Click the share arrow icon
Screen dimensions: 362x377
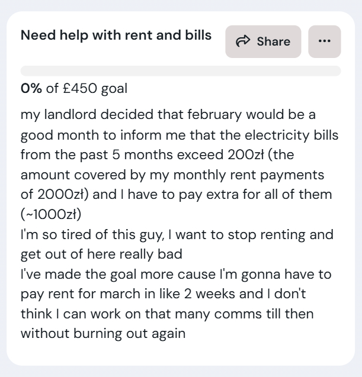pos(243,41)
